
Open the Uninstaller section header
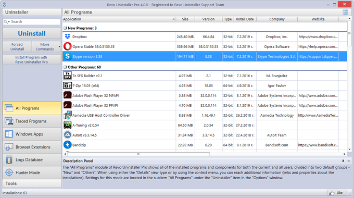[x=32, y=12]
